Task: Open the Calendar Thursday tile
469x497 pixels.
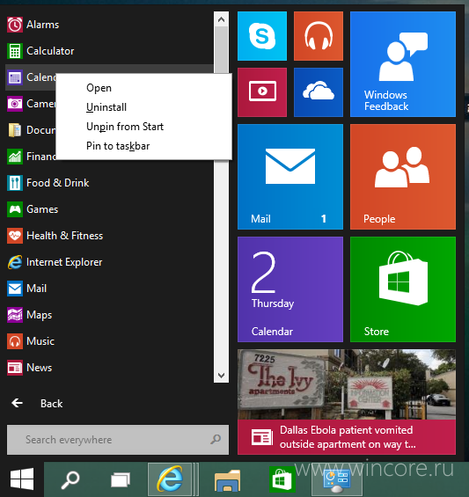Action: click(290, 289)
